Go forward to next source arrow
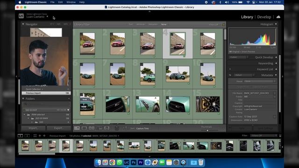Image resolution: width=299 pixels, height=168 pixels. tap(44, 136)
